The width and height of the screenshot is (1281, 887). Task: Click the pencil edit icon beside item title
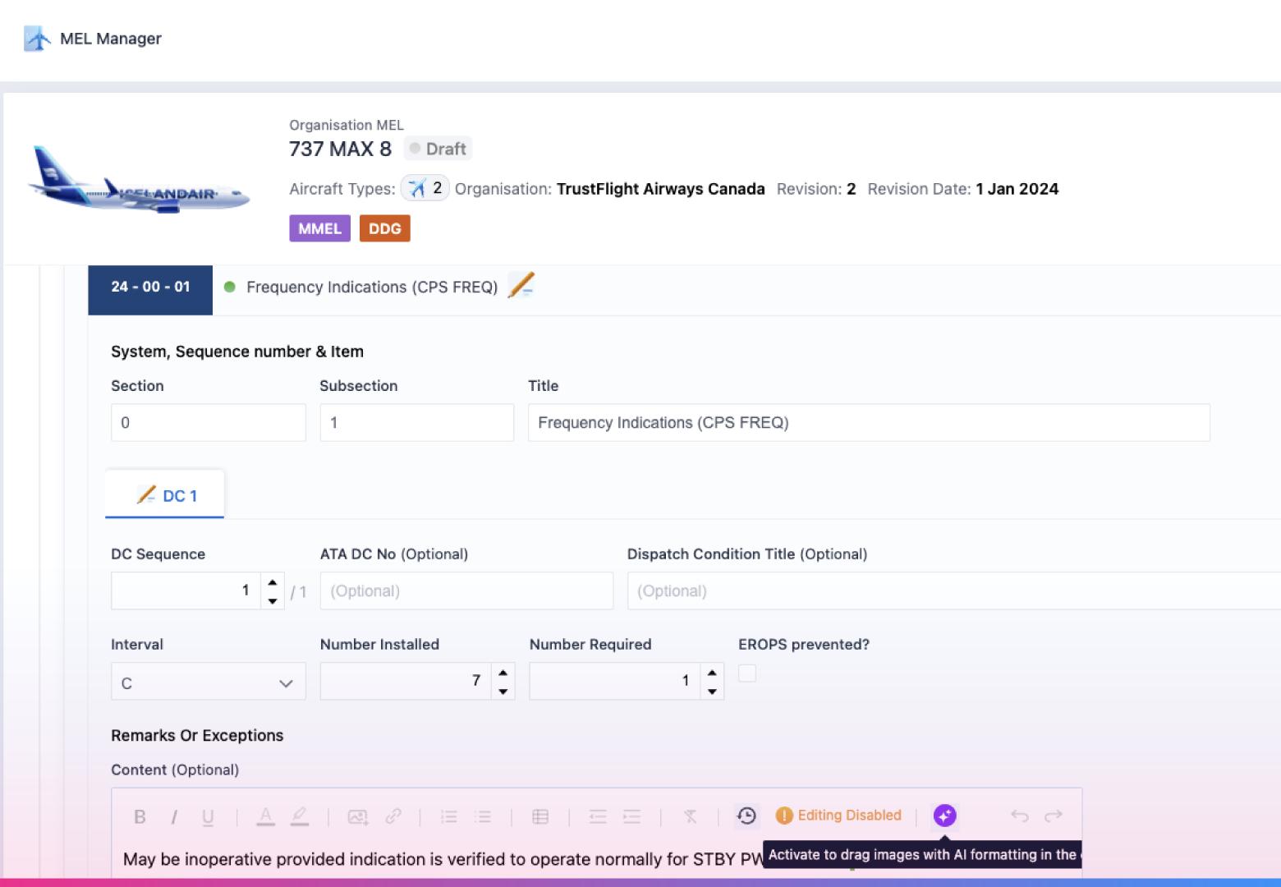(521, 286)
